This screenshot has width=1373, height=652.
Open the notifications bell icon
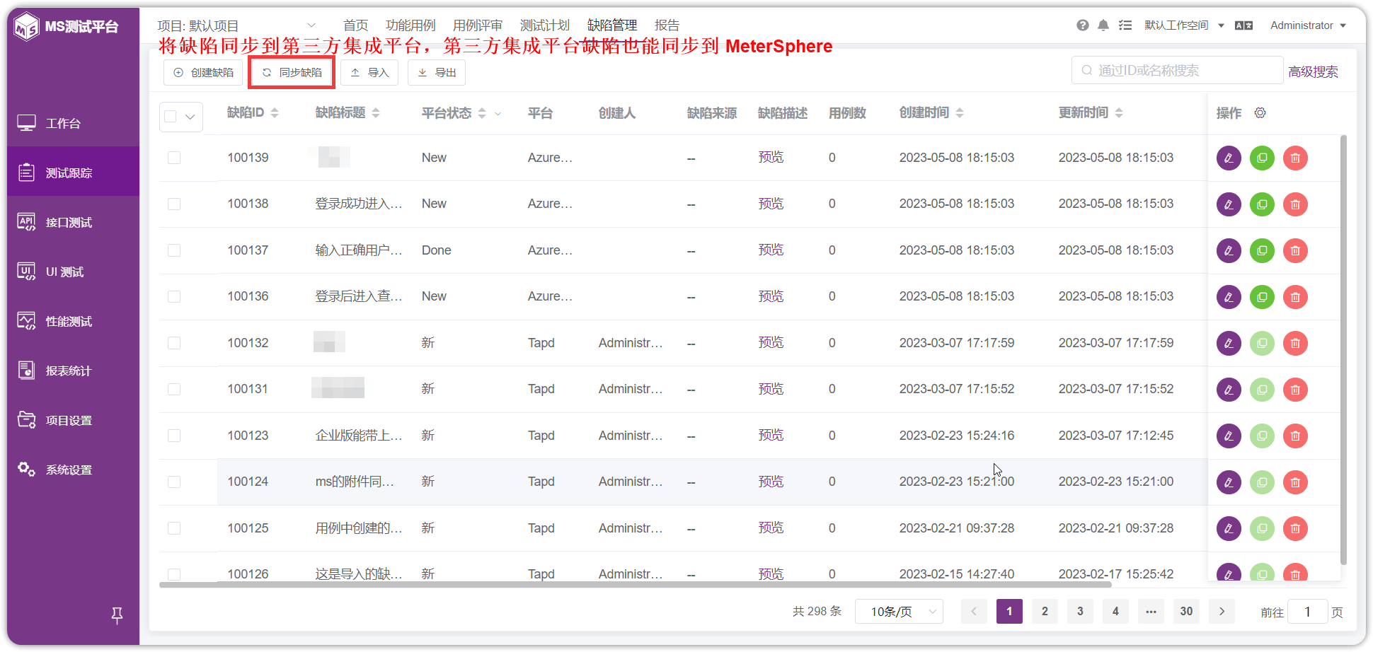[x=1103, y=25]
